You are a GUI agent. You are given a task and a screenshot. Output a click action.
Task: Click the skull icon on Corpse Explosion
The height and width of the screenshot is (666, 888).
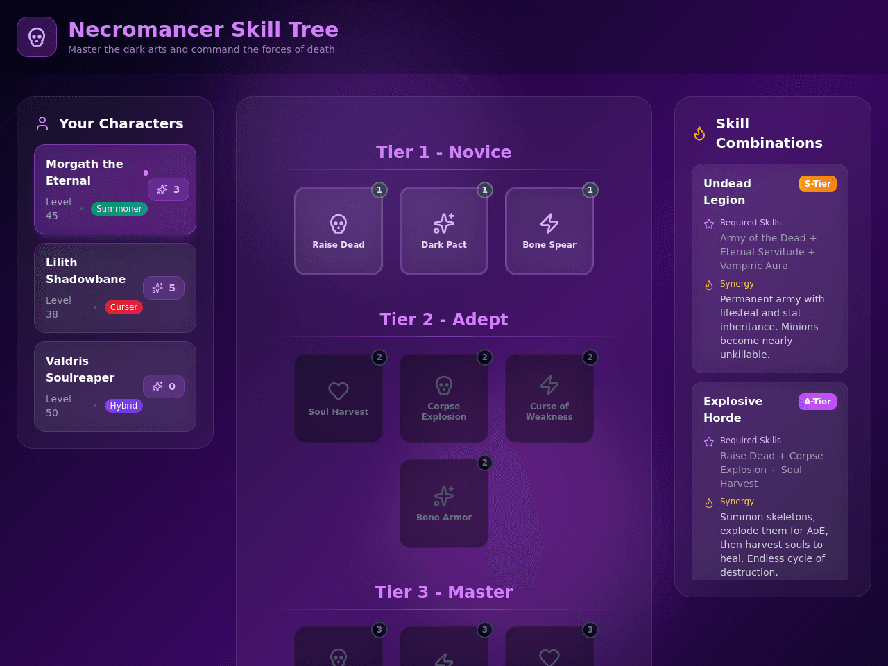click(x=444, y=385)
